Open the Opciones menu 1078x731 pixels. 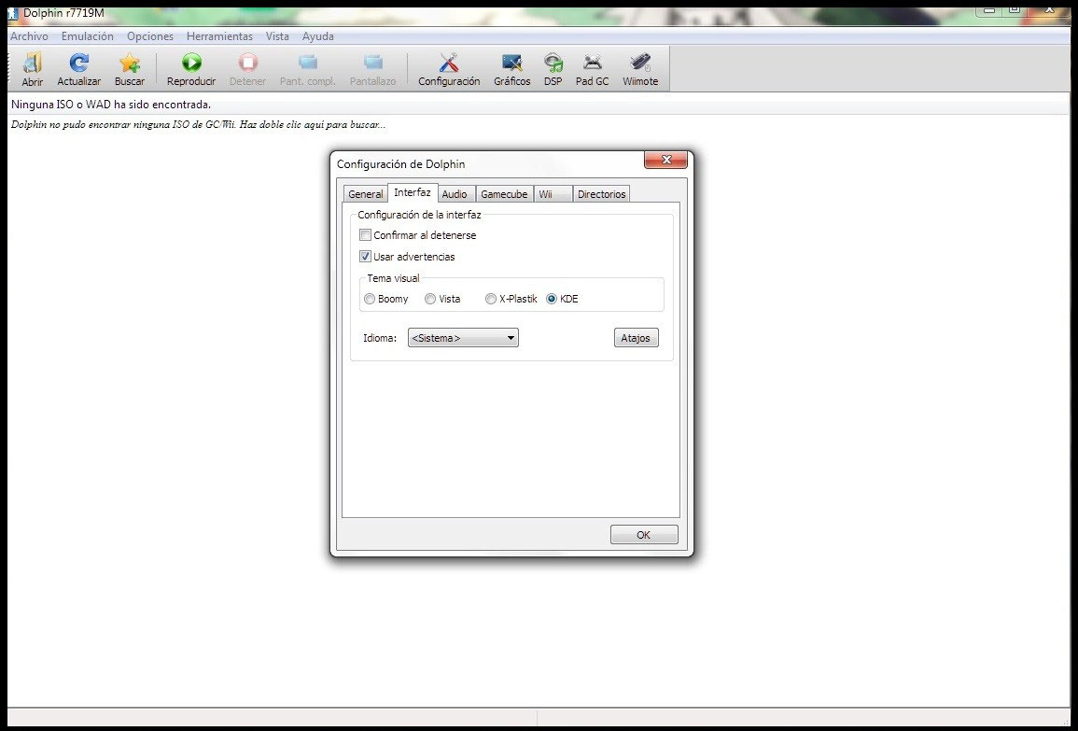click(150, 36)
